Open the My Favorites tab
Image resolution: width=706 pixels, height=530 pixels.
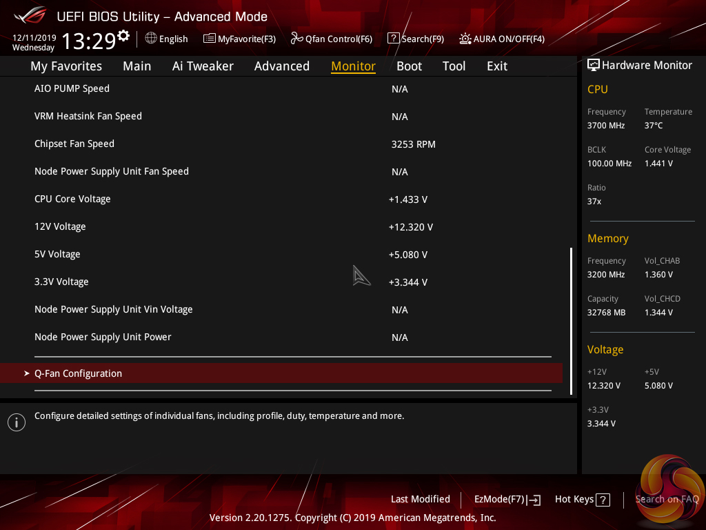click(66, 66)
